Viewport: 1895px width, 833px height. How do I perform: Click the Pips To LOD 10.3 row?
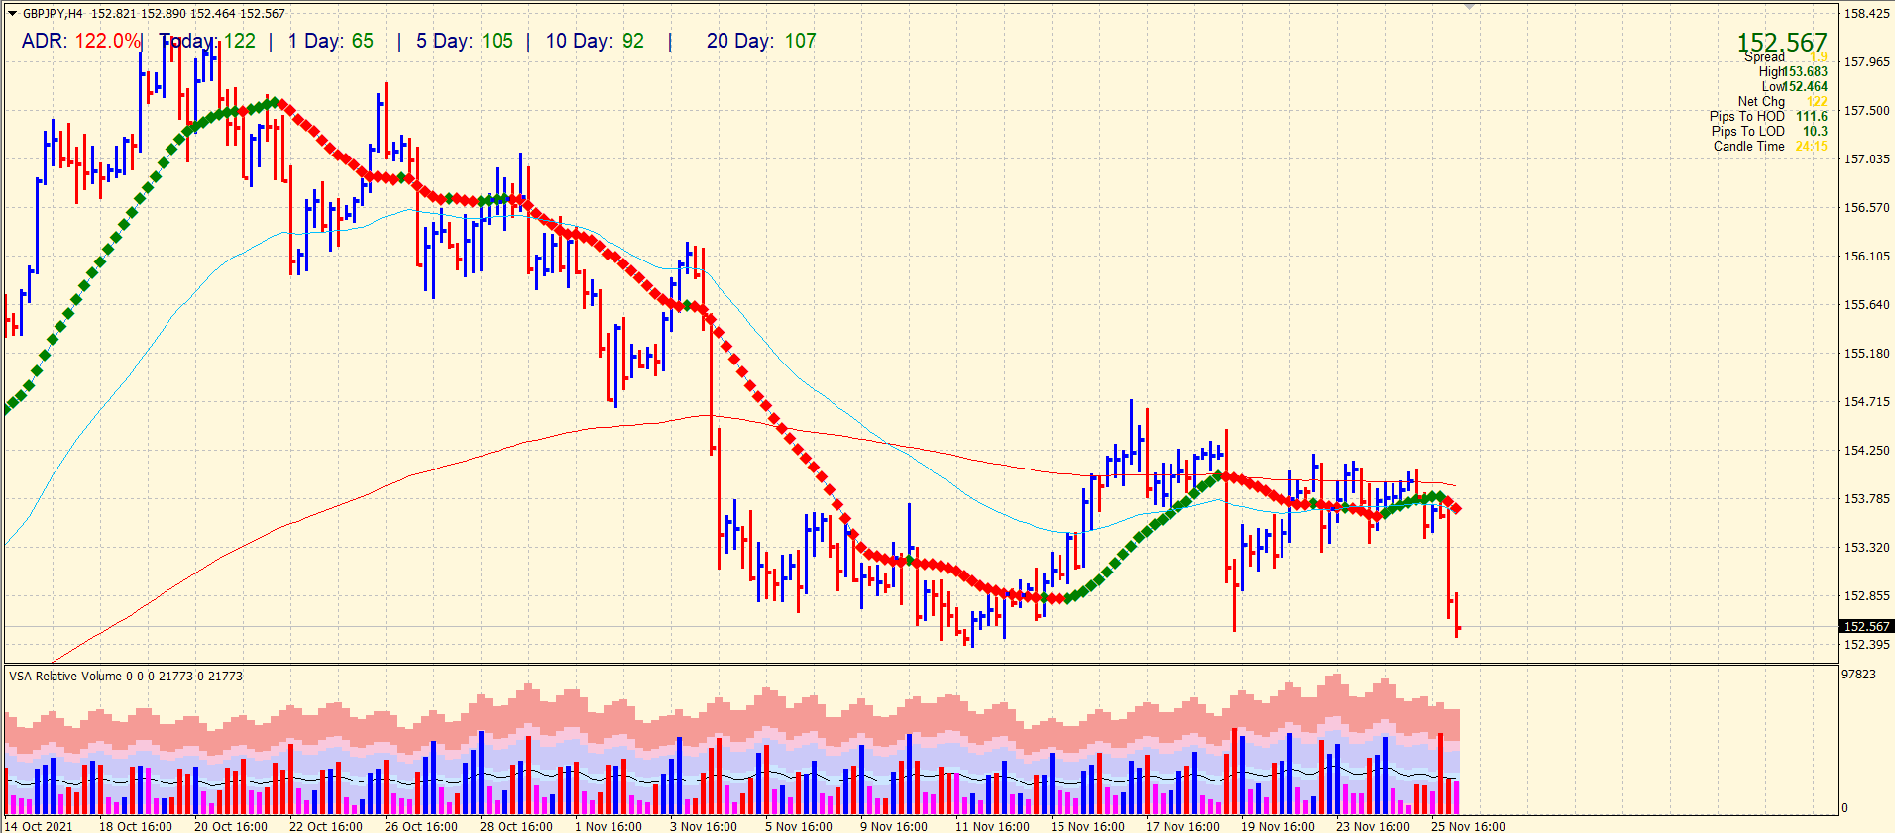click(1769, 132)
